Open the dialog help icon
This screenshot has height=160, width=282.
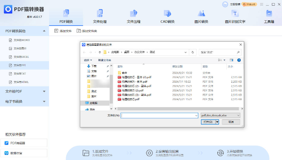pyautogui.click(x=239, y=60)
